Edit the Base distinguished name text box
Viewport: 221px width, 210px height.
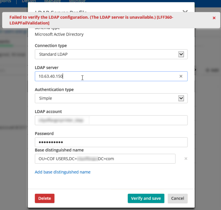pos(105,159)
